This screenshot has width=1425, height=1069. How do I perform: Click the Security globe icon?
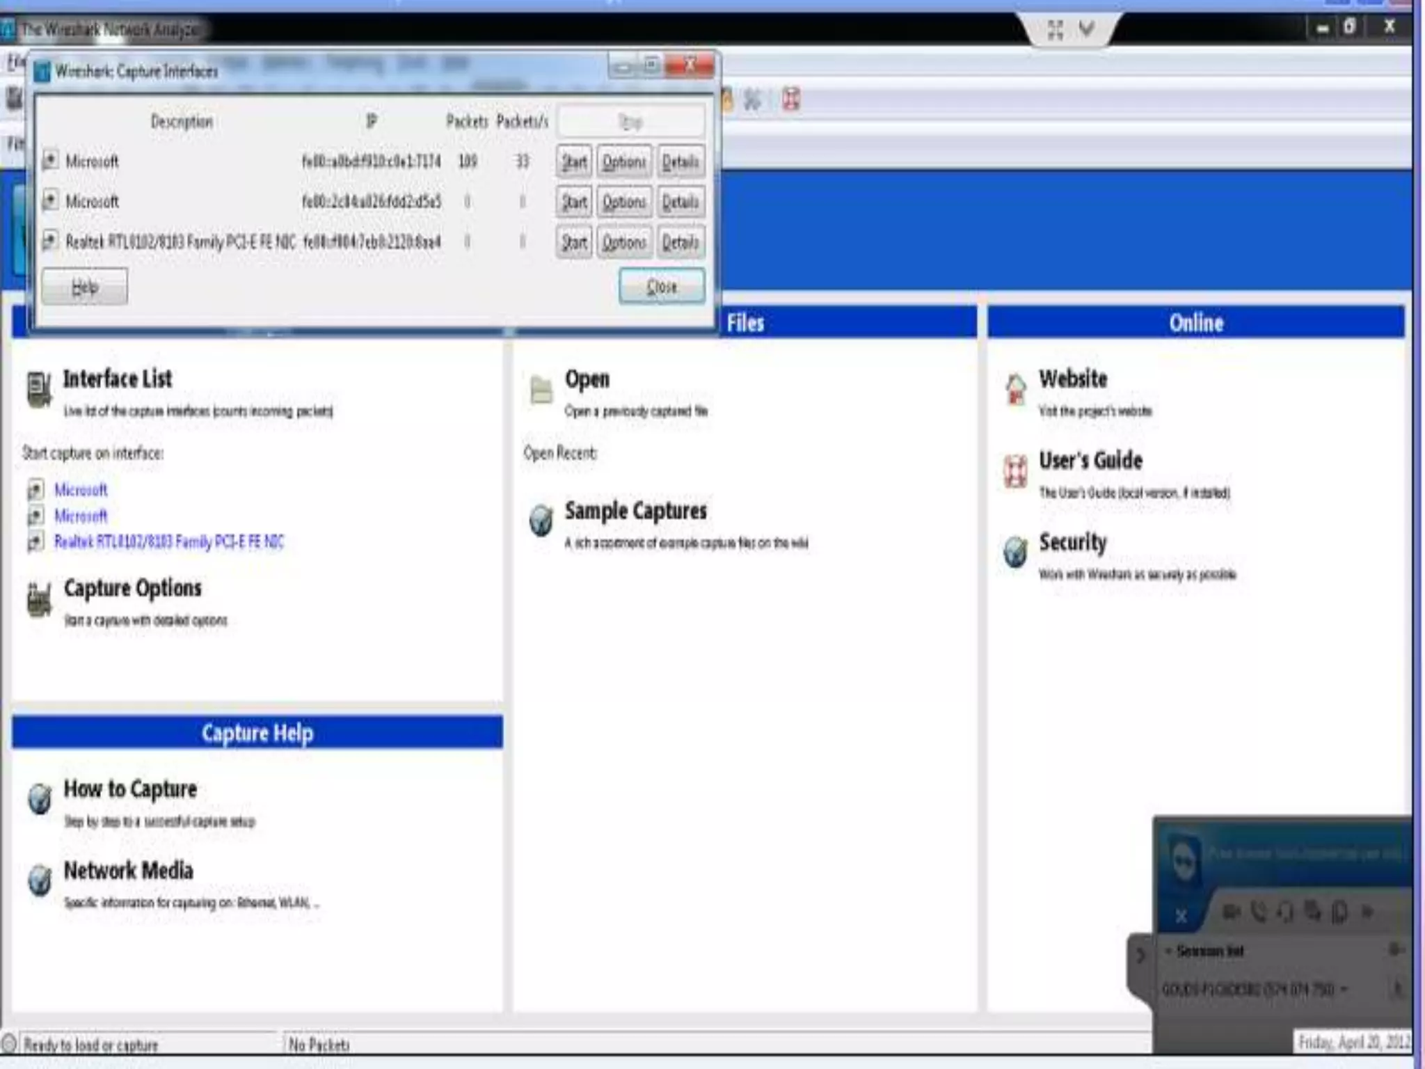tap(1015, 553)
